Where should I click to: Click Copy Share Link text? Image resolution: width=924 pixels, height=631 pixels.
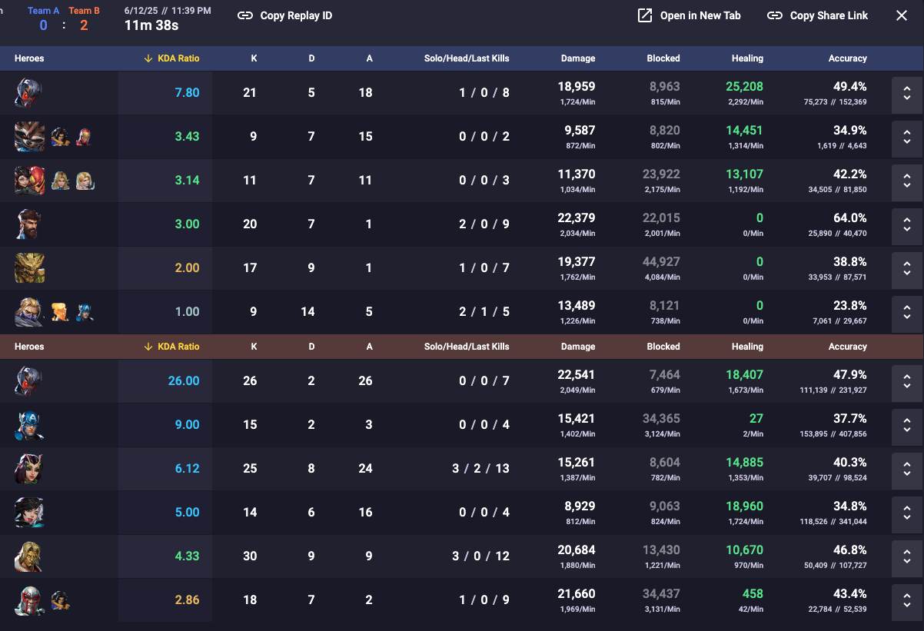click(829, 15)
